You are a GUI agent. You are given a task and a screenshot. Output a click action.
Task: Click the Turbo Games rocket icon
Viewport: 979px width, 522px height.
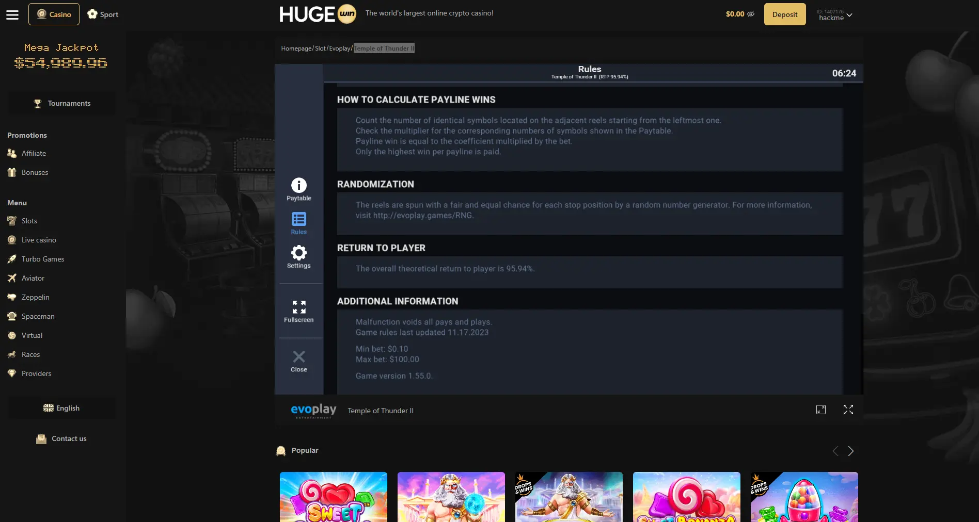(12, 259)
